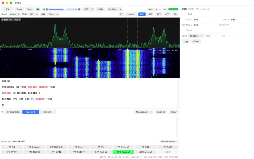Toggle the LTRS shift button
Screen dimensions: 254x159
(x=43, y=14)
